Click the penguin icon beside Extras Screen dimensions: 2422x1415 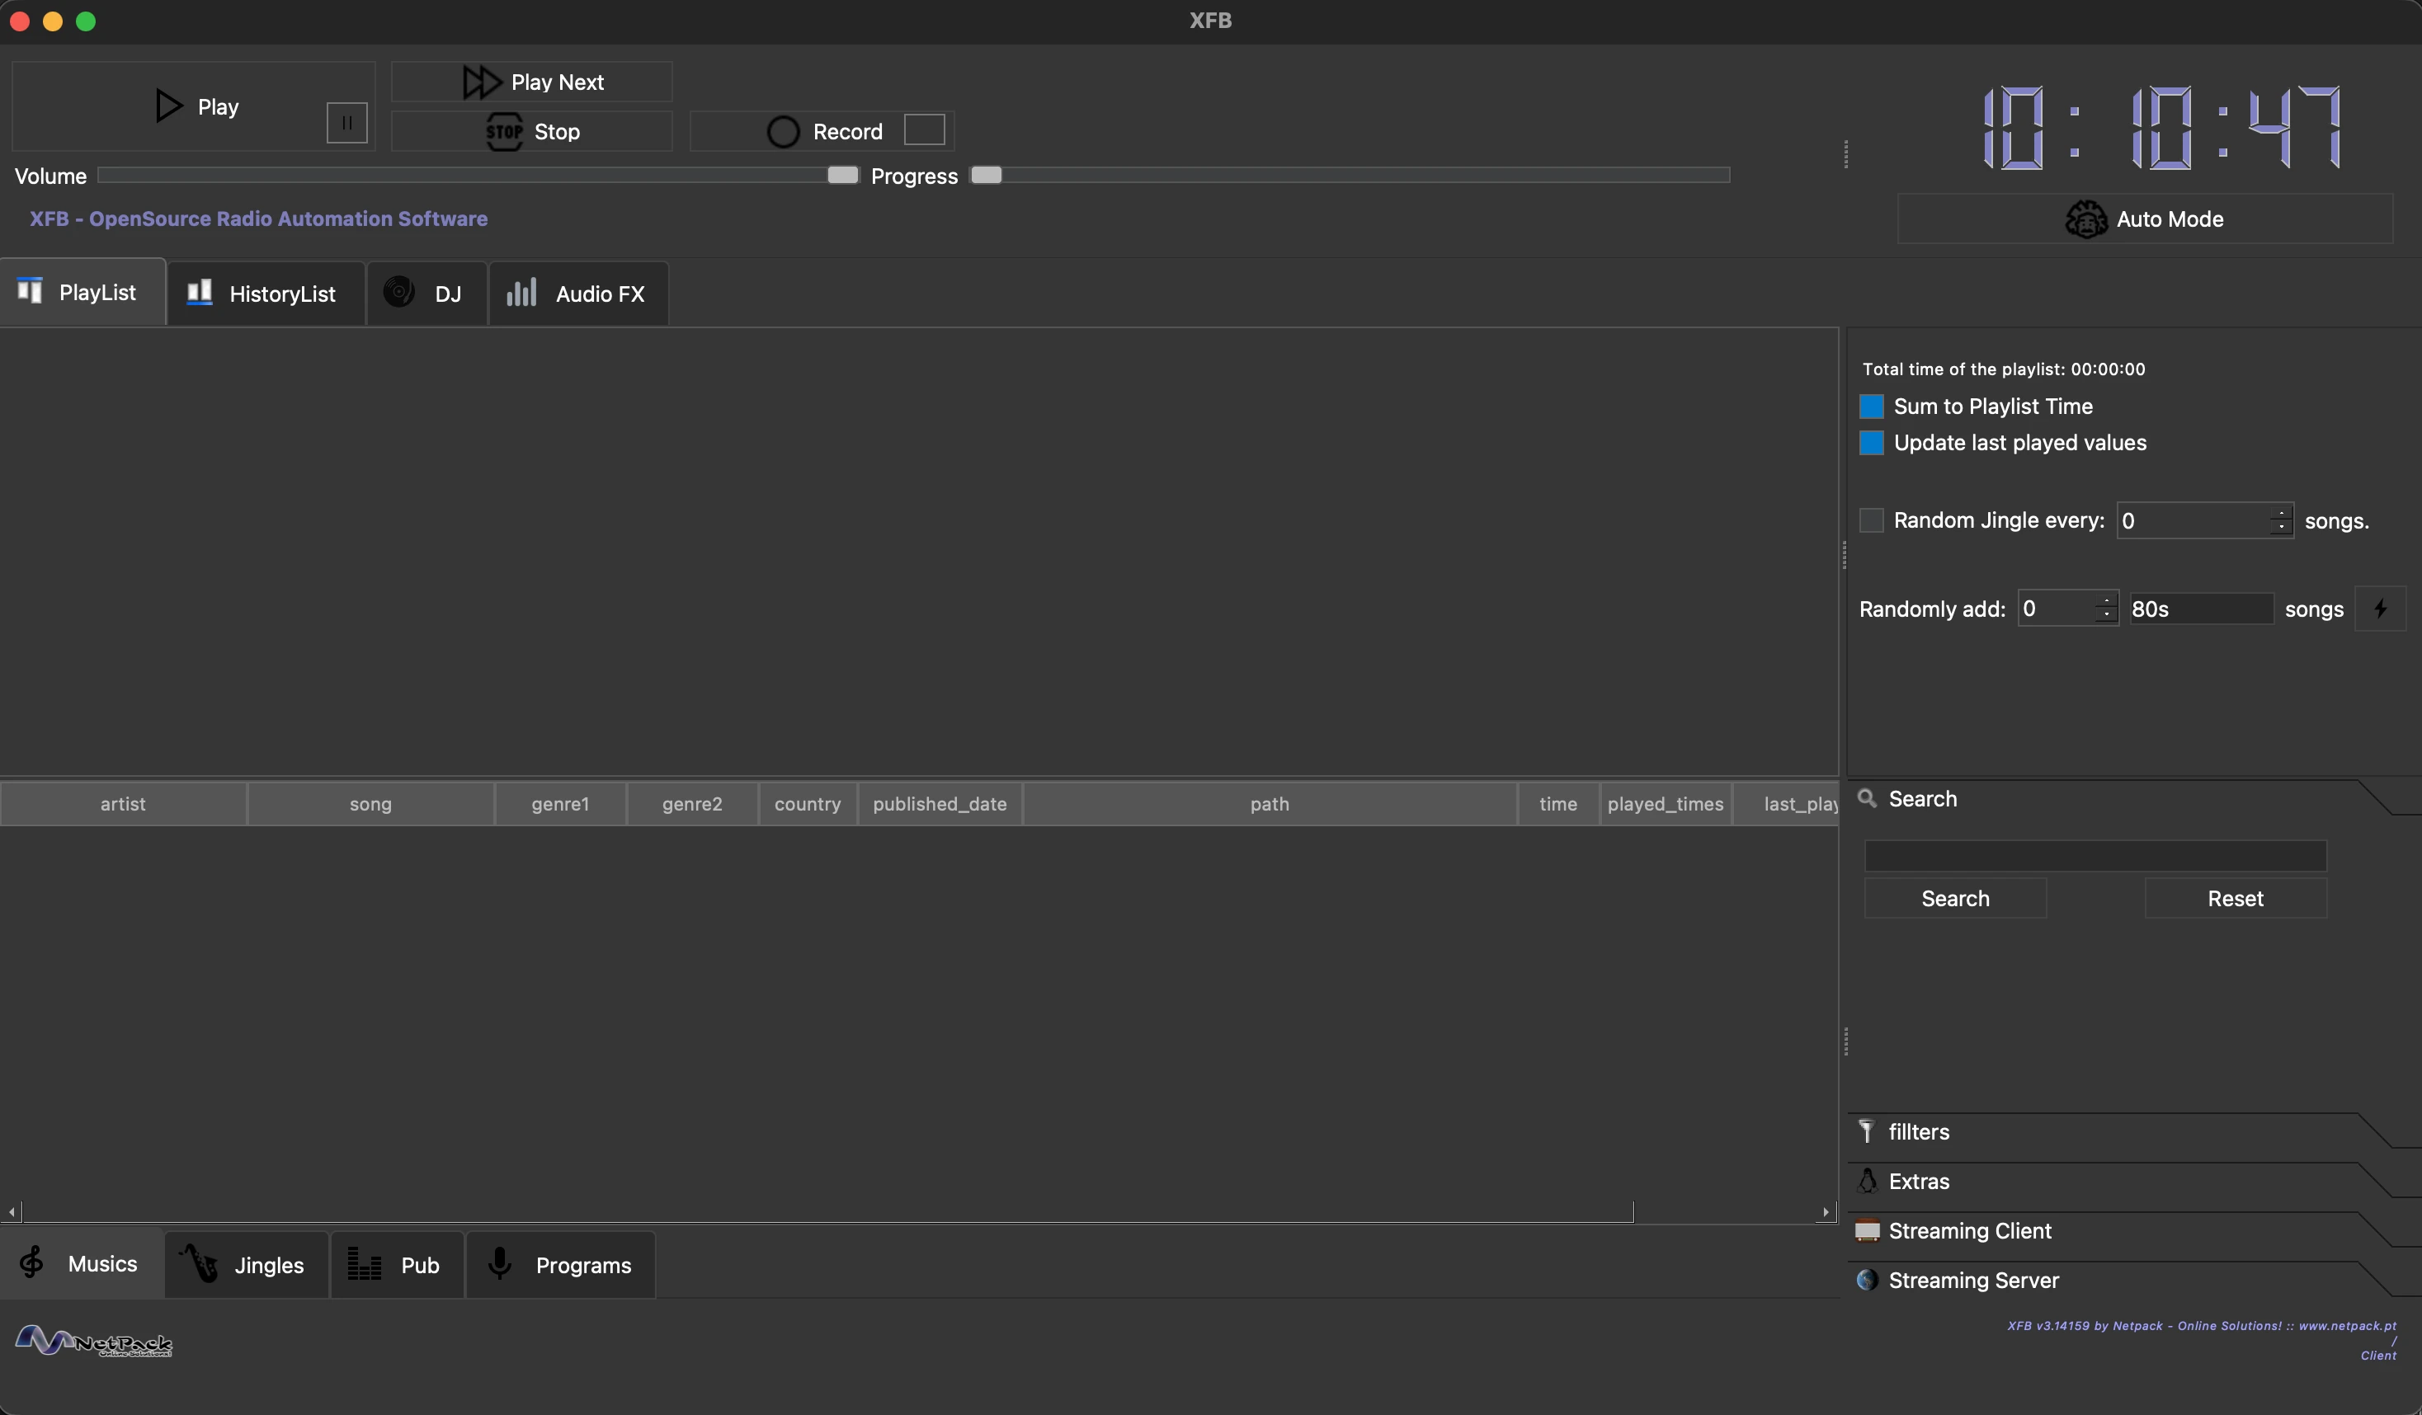(1868, 1181)
